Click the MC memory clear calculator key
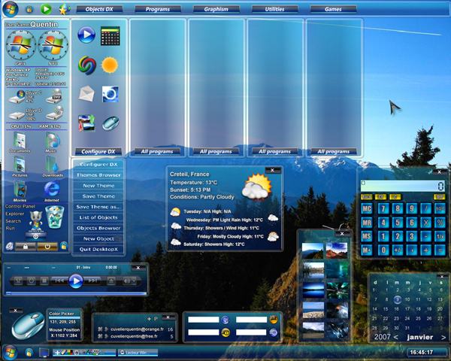 (x=367, y=209)
